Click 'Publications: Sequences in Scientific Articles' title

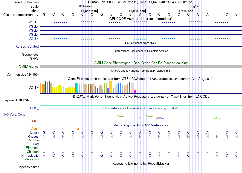point(141,51)
